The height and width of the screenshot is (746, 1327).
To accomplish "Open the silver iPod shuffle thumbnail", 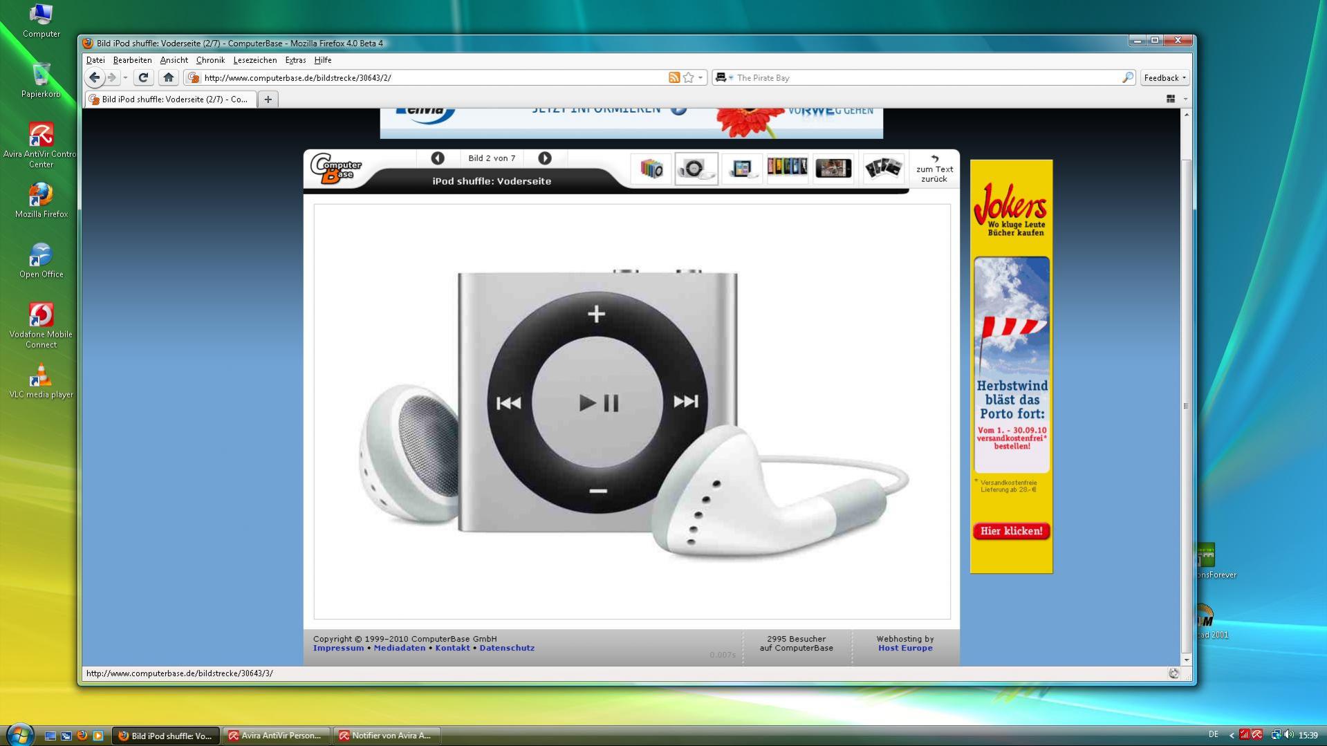I will (696, 168).
